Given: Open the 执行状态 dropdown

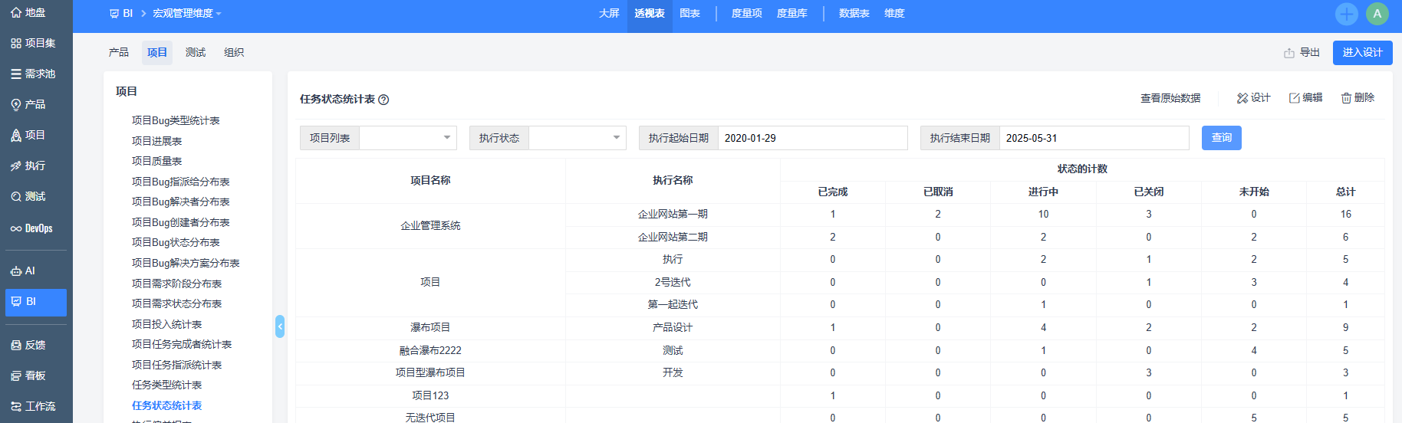Looking at the screenshot, I should pyautogui.click(x=578, y=138).
